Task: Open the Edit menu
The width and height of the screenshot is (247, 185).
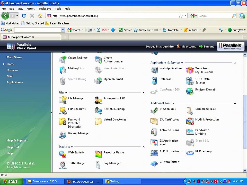Action: (x=12, y=9)
